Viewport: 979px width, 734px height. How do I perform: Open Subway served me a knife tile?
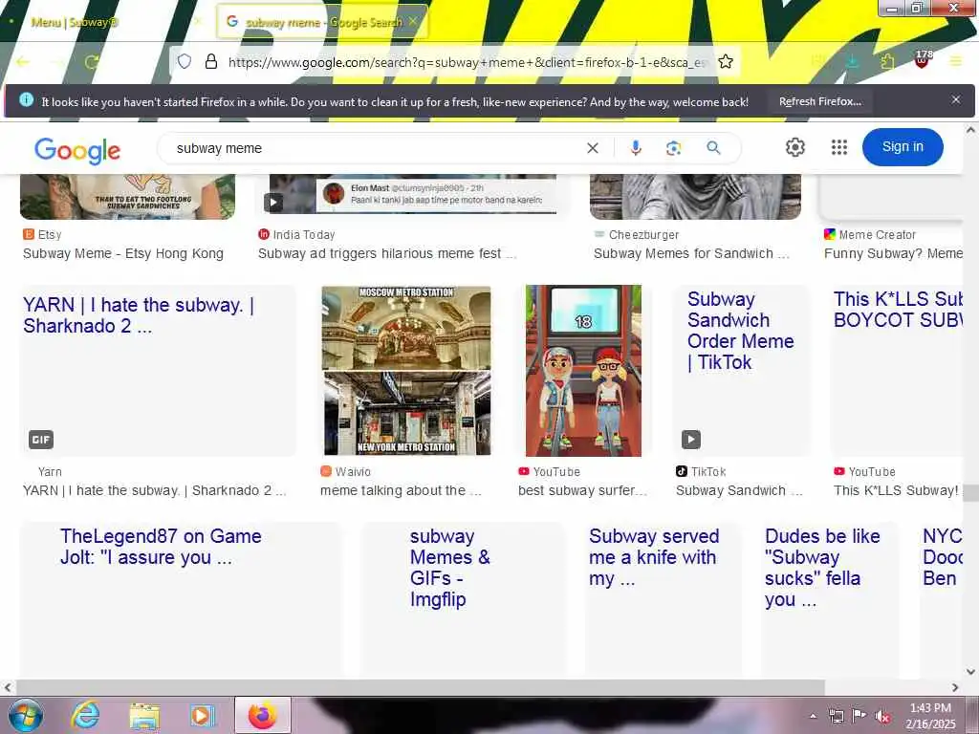664,599
